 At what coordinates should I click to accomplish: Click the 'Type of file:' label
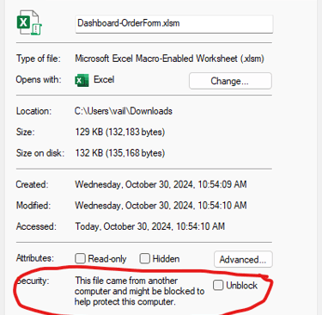click(39, 59)
